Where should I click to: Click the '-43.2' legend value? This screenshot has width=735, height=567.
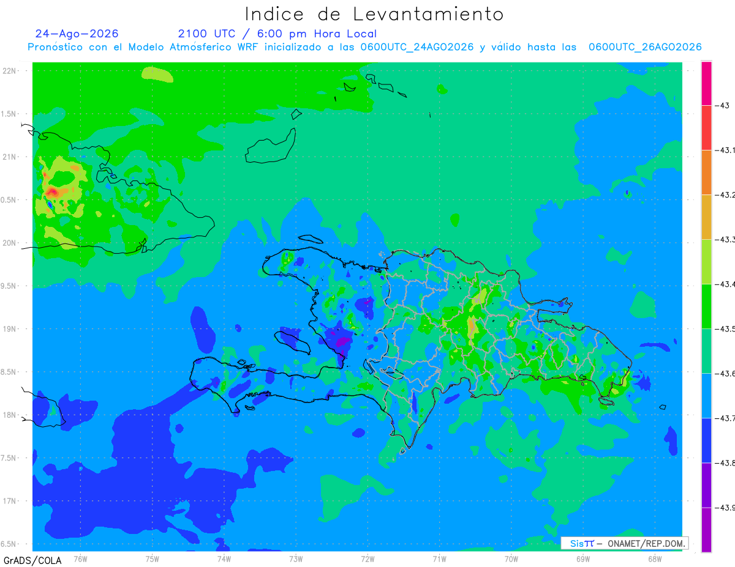tap(725, 195)
